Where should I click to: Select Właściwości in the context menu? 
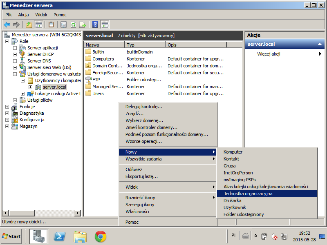pos(168,212)
